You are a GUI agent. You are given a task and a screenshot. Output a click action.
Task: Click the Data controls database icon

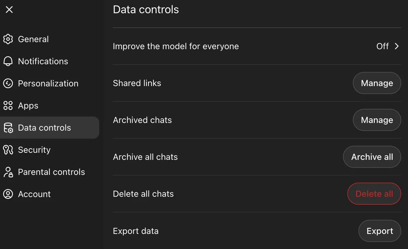[x=8, y=128]
